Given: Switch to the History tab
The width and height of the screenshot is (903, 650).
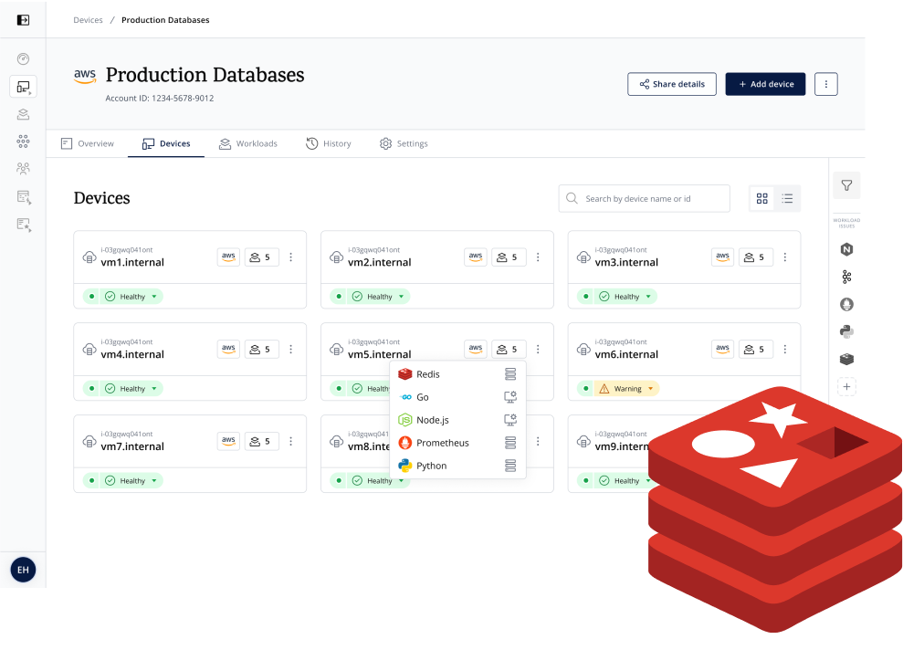Looking at the screenshot, I should tap(329, 143).
